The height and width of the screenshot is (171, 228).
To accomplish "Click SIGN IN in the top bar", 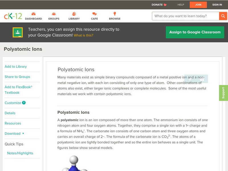I will 217,5.
